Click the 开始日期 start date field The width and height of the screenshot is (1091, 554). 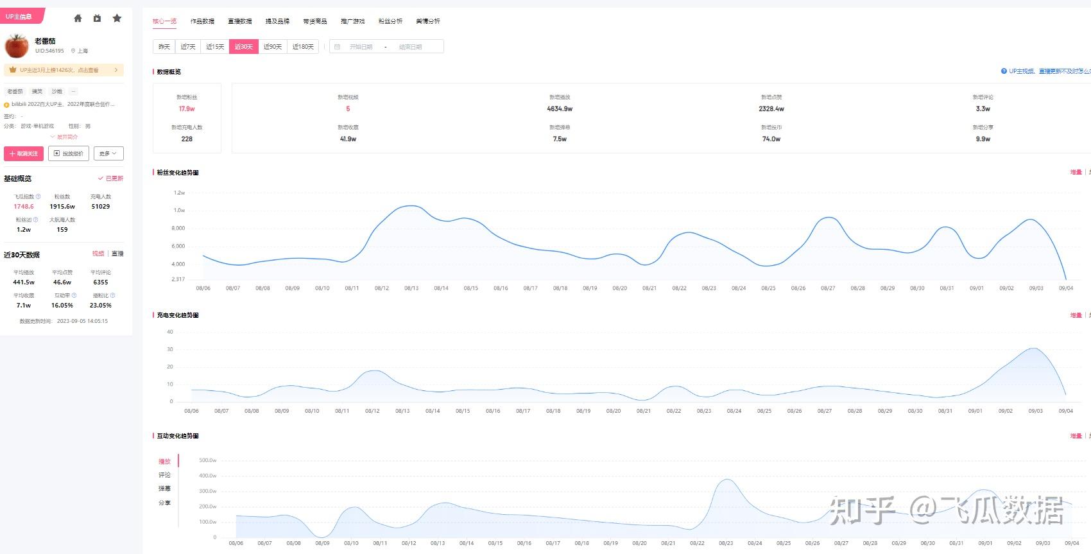(361, 47)
